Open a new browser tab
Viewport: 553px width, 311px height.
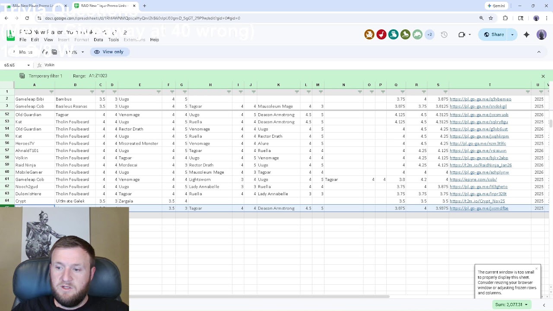[x=144, y=6]
